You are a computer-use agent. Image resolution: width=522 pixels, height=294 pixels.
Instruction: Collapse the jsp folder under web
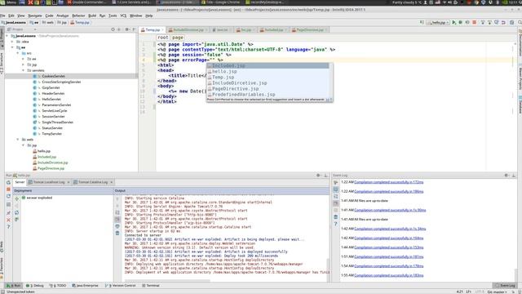[x=24, y=145]
